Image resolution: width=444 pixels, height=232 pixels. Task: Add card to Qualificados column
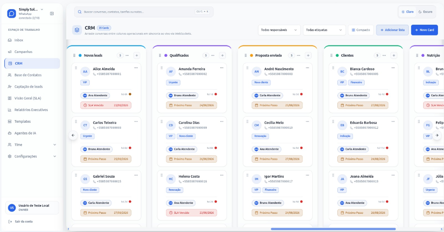point(222,56)
